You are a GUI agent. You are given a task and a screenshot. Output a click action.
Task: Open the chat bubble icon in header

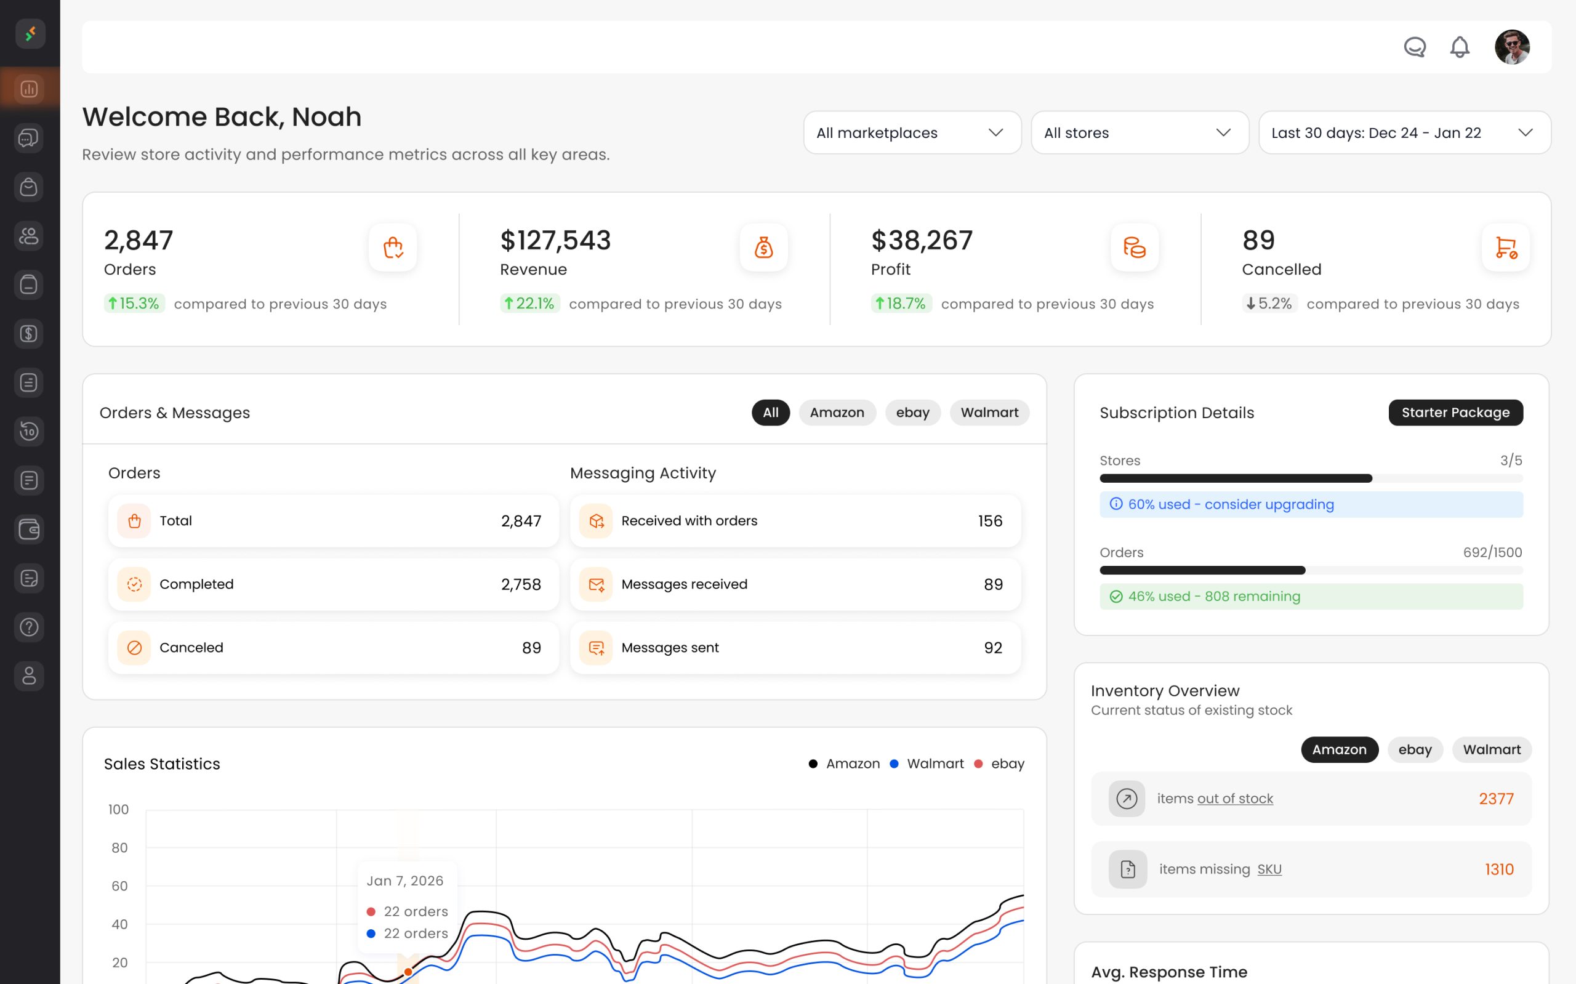(1415, 47)
